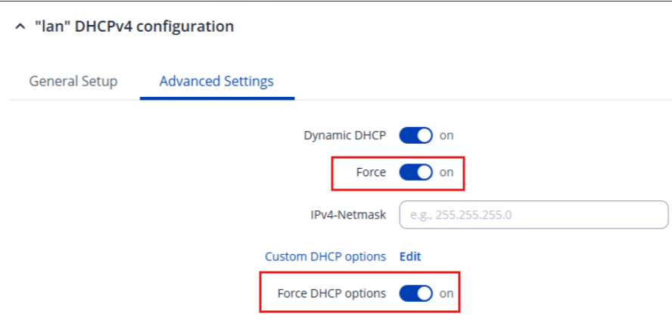Click the "on" status beside Force
Screen dimensions: 672x320
446,172
